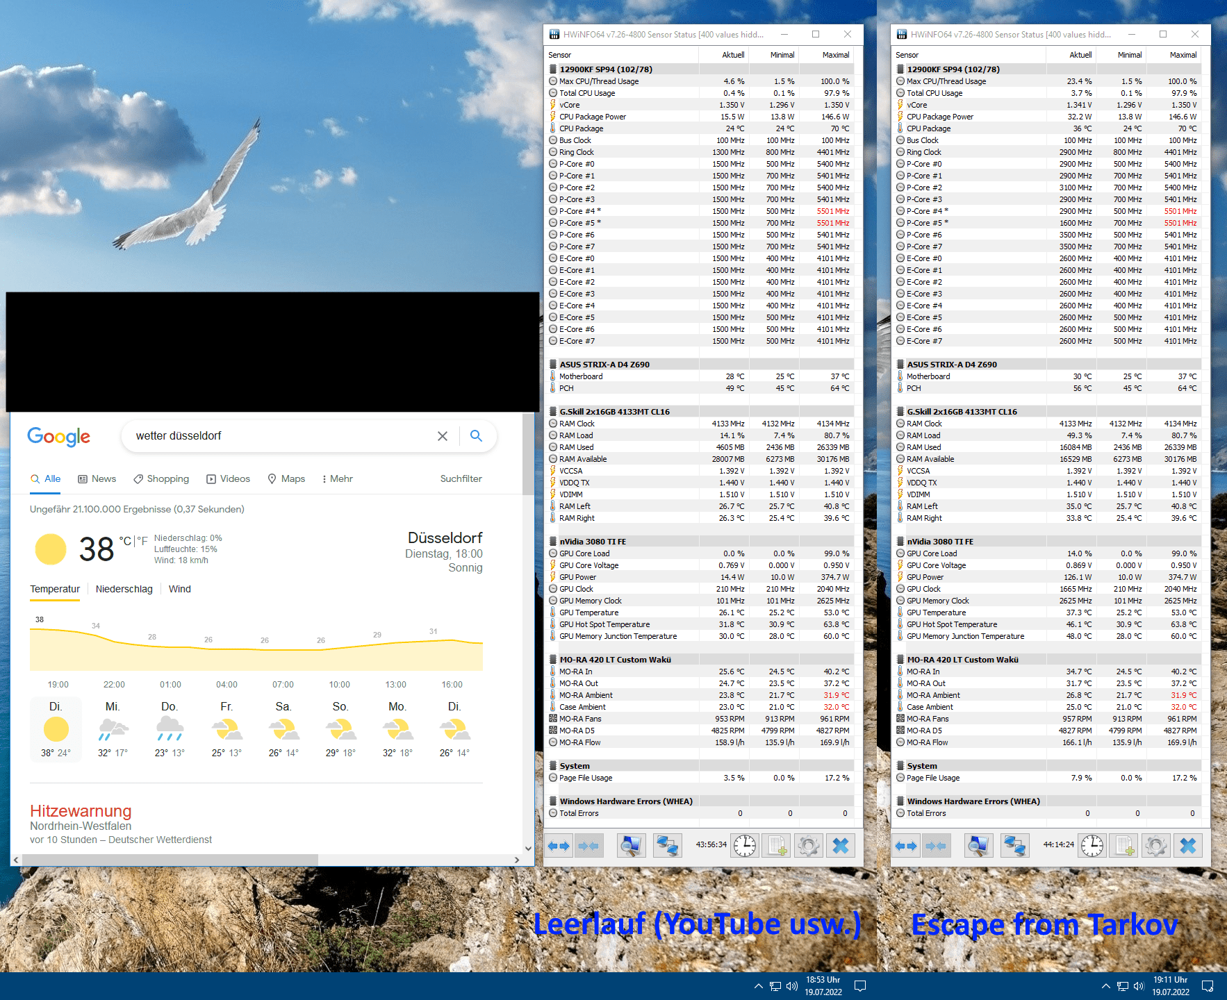The width and height of the screenshot is (1227, 1000).
Task: Switch temperature unit to °F
Action: (x=142, y=540)
